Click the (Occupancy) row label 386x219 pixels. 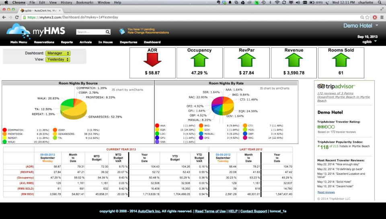(25, 178)
